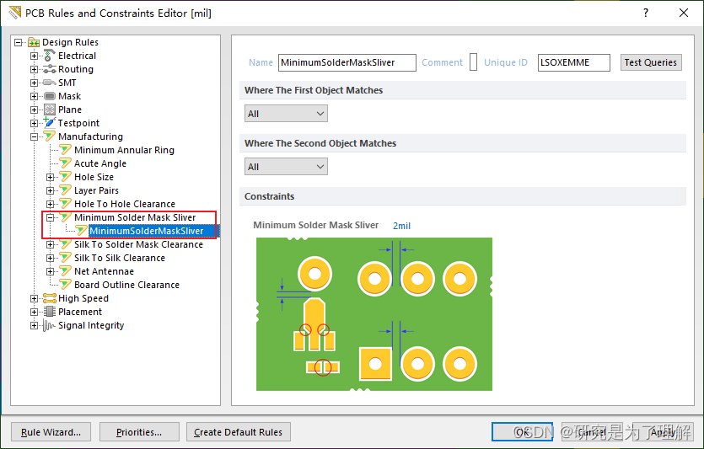704x449 pixels.
Task: Click the dialog help question mark
Action: pos(646,13)
